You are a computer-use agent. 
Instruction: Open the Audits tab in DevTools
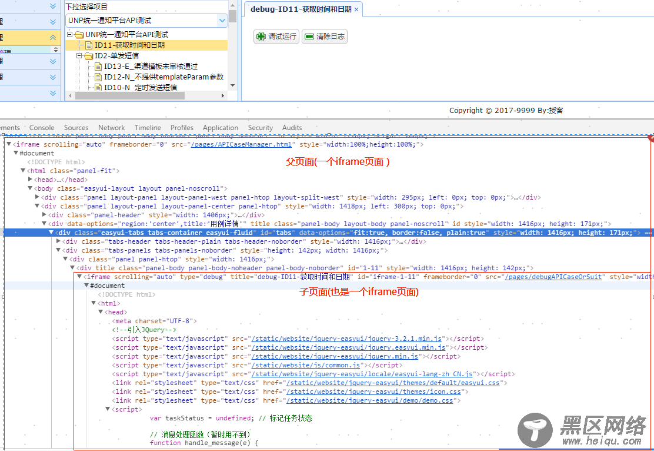pyautogui.click(x=292, y=128)
